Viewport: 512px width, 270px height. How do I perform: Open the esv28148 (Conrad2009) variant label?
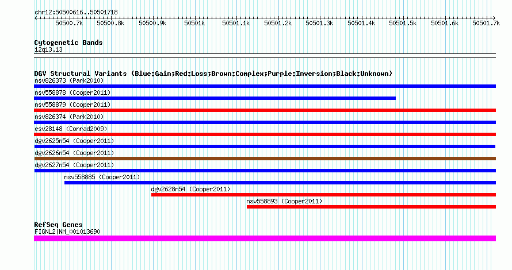click(x=71, y=129)
